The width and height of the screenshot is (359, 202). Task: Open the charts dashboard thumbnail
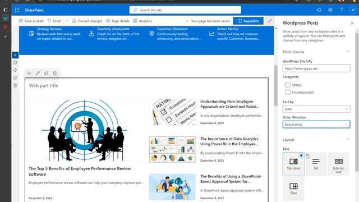172,149
